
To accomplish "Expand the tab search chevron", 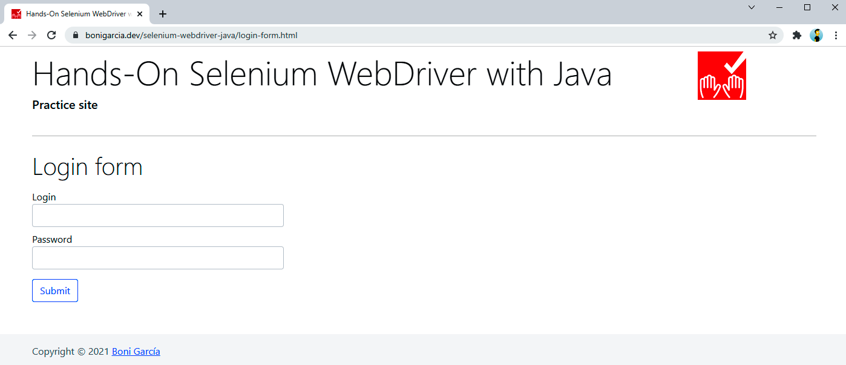I will [752, 7].
